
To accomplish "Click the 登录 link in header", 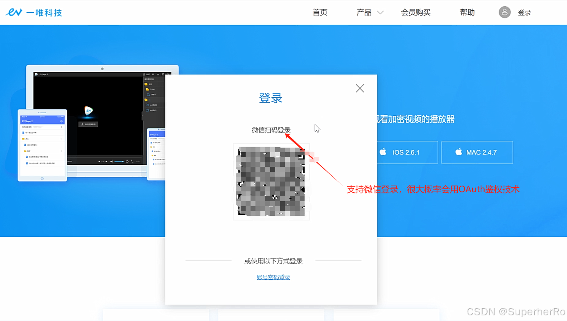I will point(524,13).
